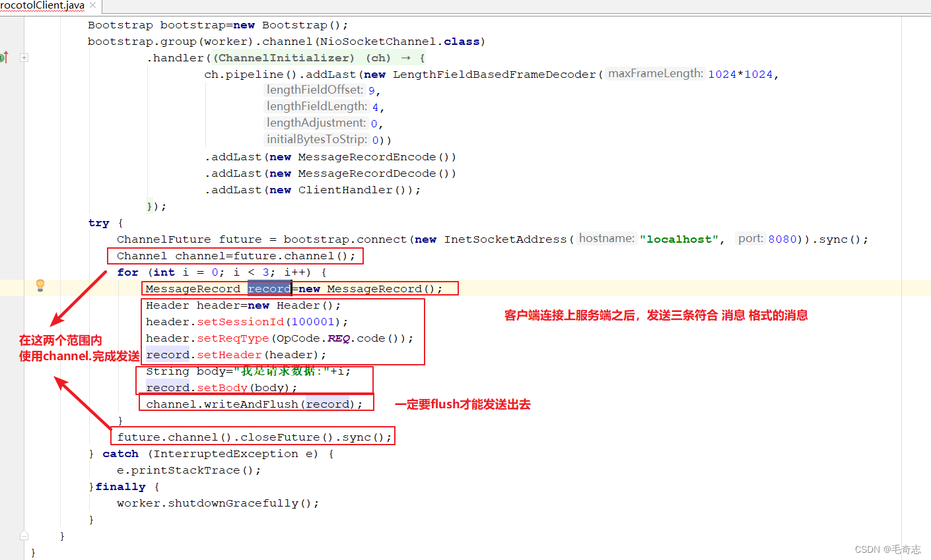Select the rocotolClient.java editor tab
931x560 pixels.
[x=42, y=5]
